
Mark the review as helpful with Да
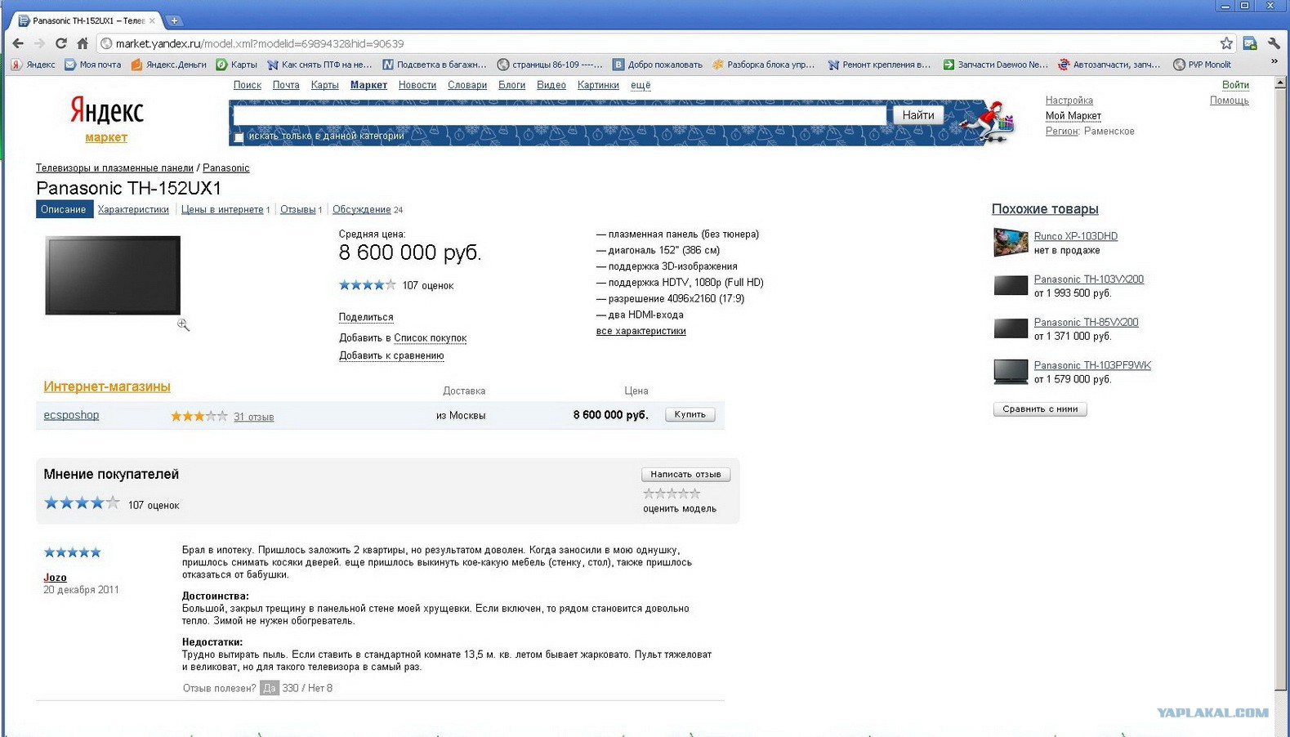click(x=270, y=689)
